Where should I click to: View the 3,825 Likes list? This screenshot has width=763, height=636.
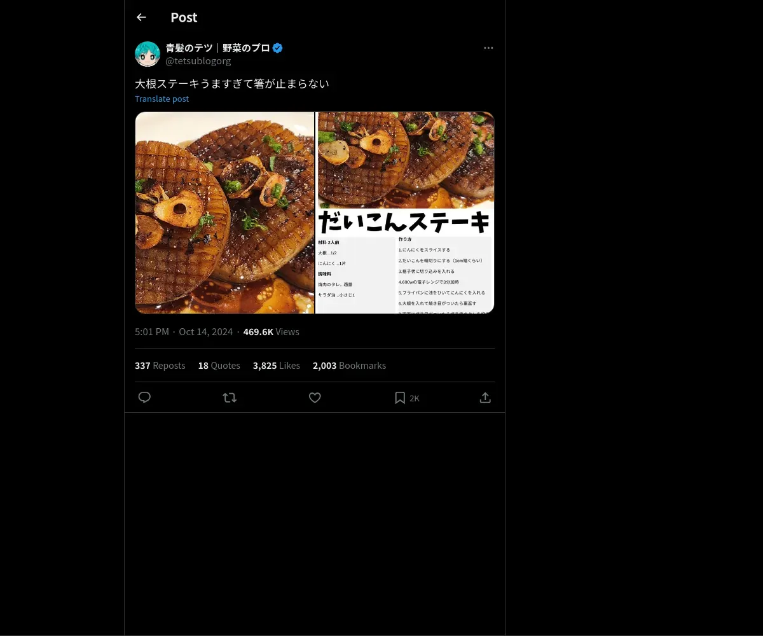276,366
